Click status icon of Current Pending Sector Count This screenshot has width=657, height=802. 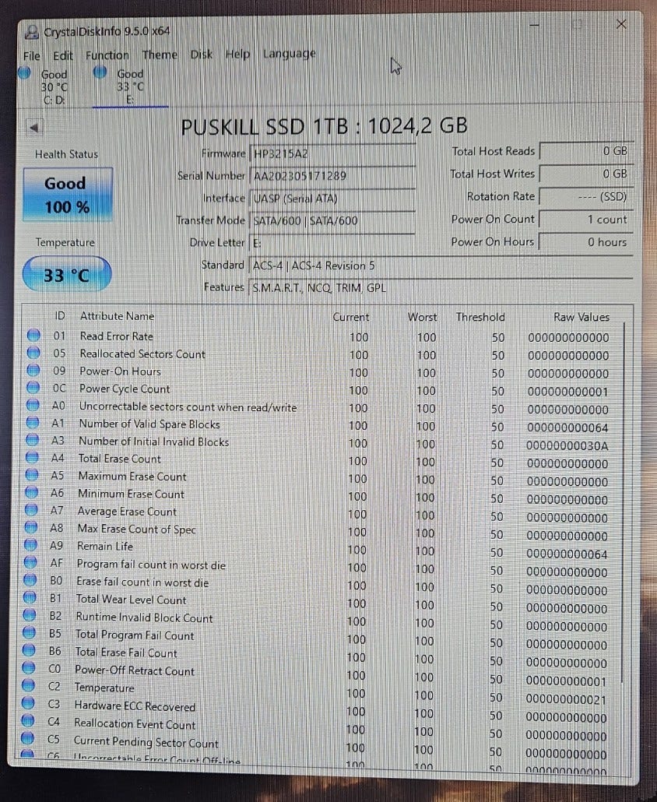point(27,739)
